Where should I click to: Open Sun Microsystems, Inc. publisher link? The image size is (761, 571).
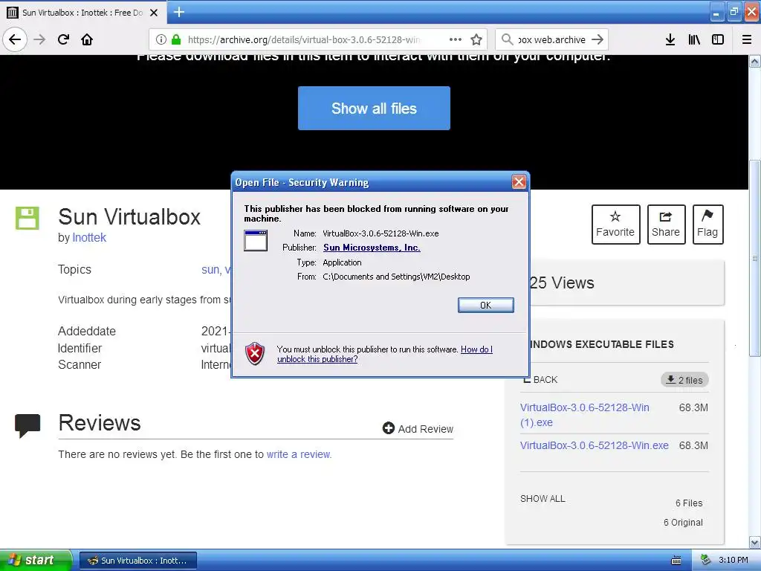(x=372, y=248)
